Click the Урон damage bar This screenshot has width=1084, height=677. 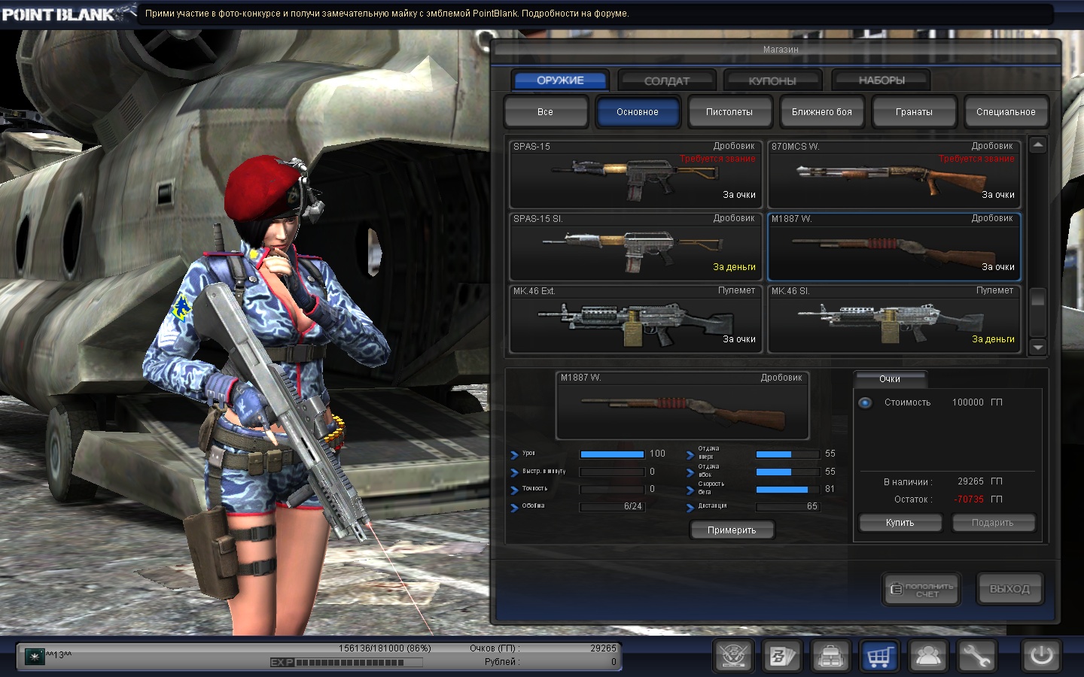click(612, 454)
